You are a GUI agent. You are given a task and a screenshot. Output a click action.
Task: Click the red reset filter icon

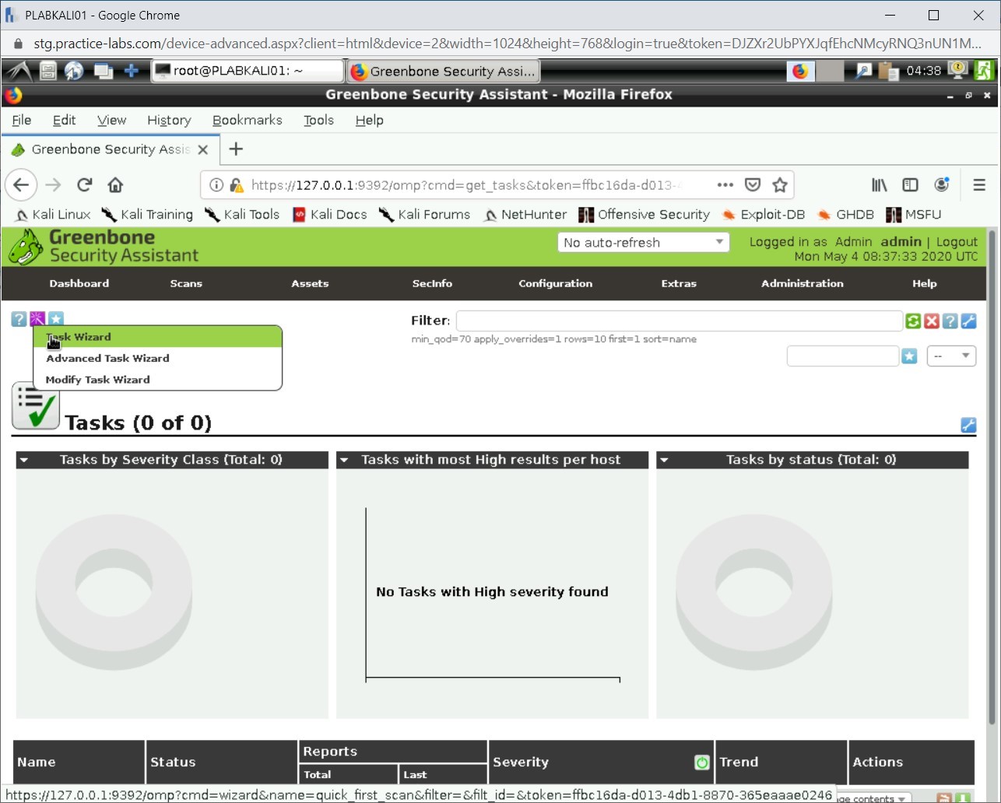pyautogui.click(x=932, y=321)
